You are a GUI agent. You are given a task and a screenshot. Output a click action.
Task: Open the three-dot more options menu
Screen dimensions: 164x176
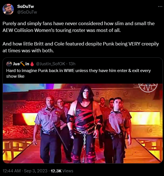click(160, 6)
